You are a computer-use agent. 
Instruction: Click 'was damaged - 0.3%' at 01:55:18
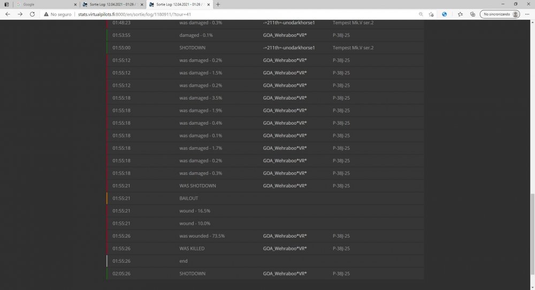[201, 173]
